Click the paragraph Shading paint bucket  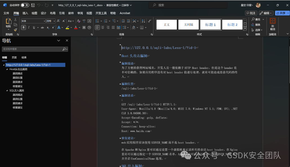coord(133,28)
